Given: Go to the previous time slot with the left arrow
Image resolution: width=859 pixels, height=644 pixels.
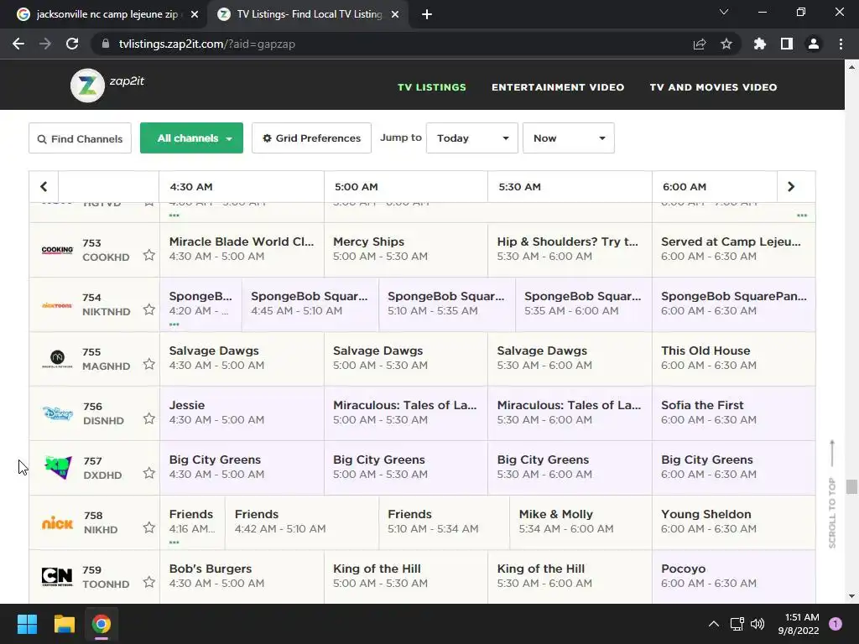Looking at the screenshot, I should [x=44, y=187].
